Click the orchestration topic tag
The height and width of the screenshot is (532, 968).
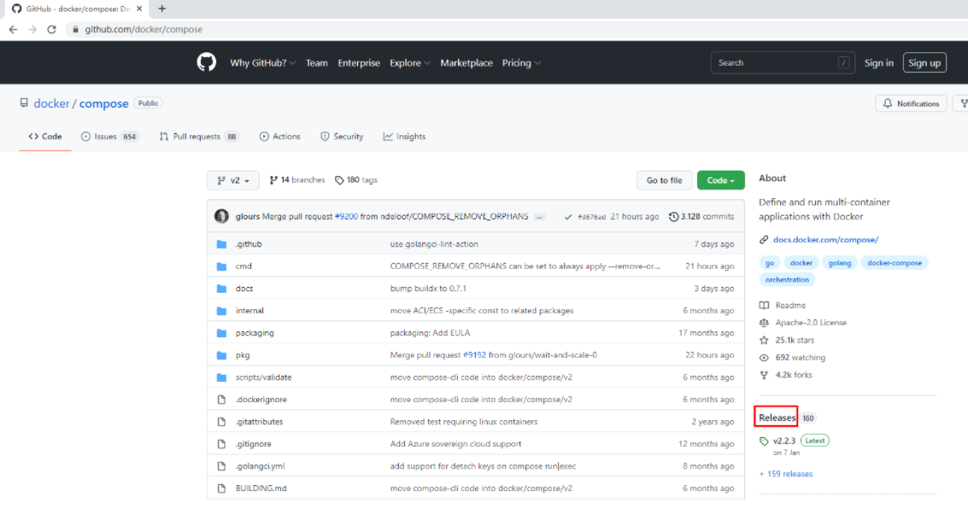point(787,279)
